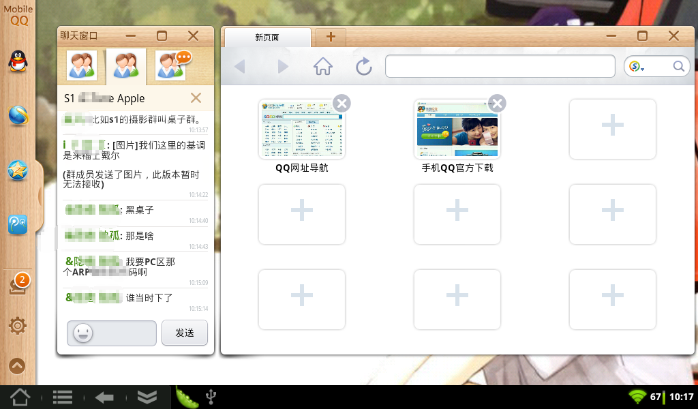698x409 pixels.
Task: Close the 聊天窗口 chat window
Action: 193,35
